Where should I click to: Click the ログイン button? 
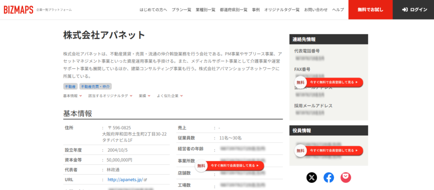pyautogui.click(x=413, y=10)
